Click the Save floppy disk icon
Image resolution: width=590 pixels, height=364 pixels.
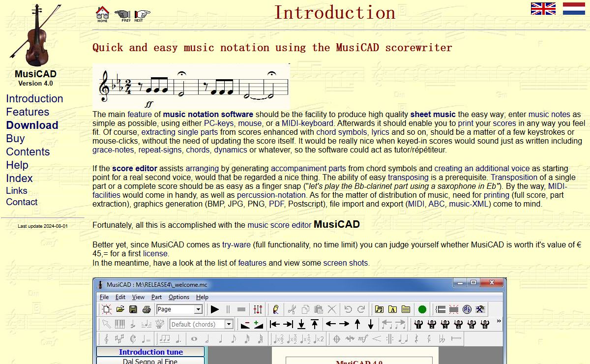point(133,309)
